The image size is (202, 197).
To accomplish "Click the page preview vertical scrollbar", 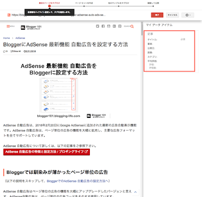I will click(x=142, y=29).
